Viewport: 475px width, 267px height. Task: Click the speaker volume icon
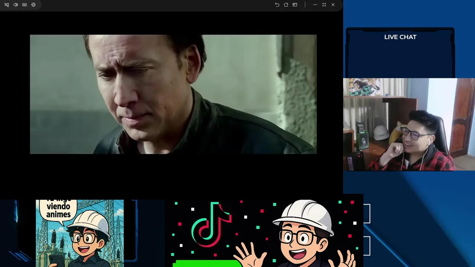(x=16, y=5)
